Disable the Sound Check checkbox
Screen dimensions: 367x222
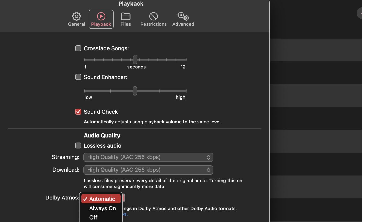coord(78,112)
